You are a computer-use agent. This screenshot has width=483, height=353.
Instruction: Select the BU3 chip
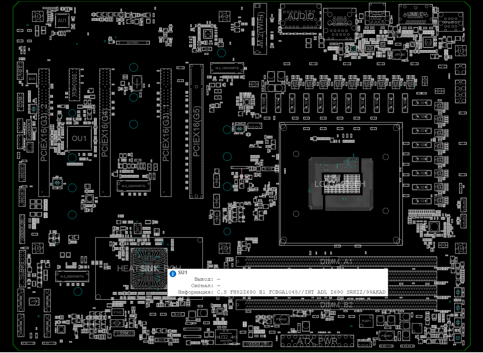(x=32, y=79)
